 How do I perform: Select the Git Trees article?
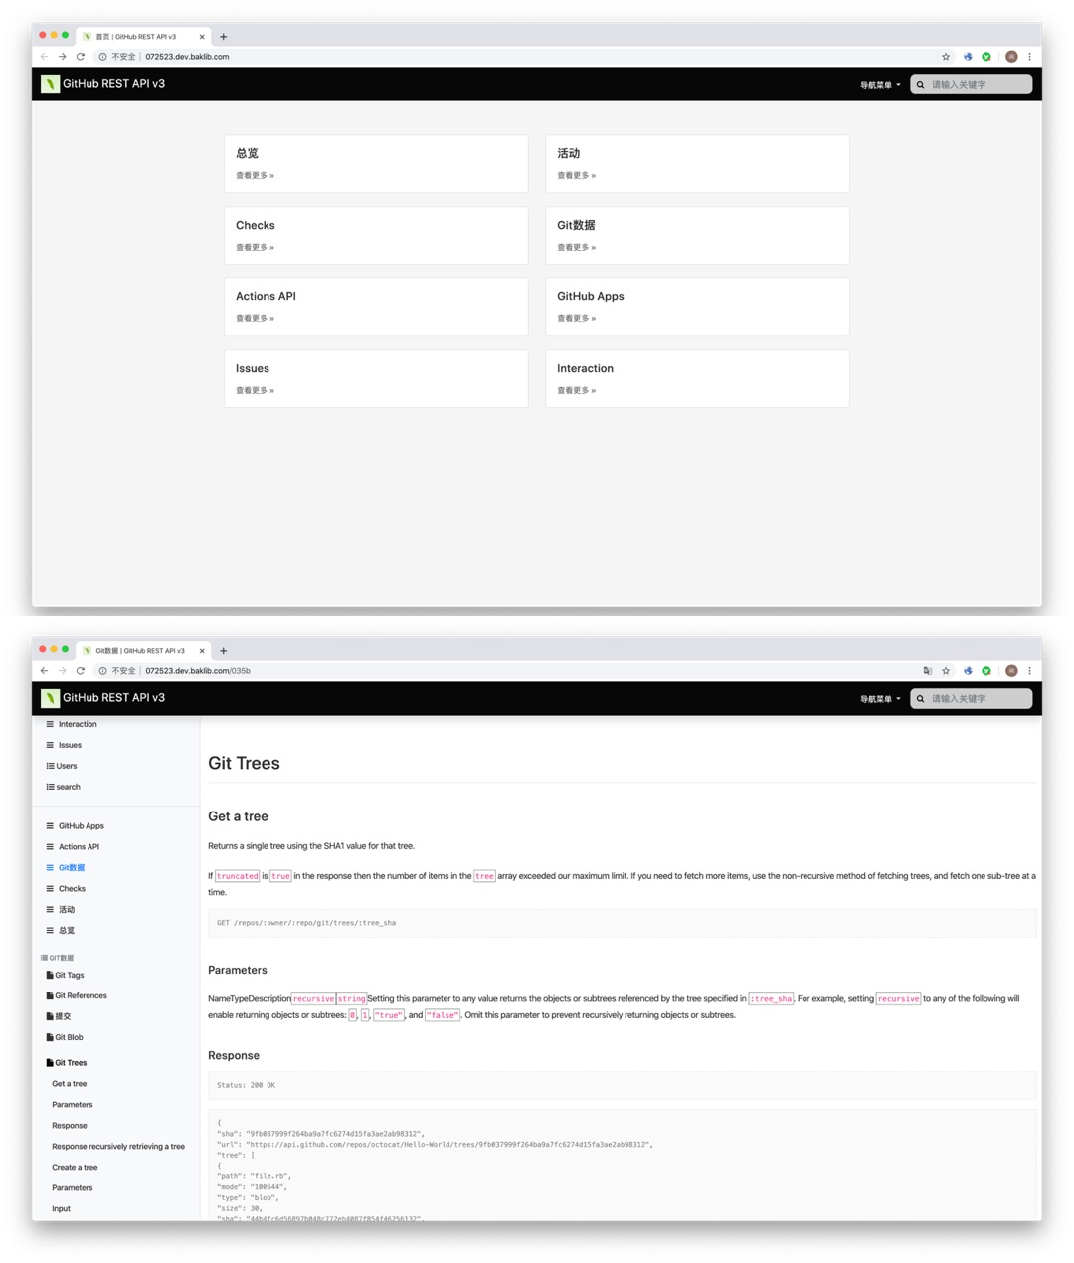tap(71, 1063)
